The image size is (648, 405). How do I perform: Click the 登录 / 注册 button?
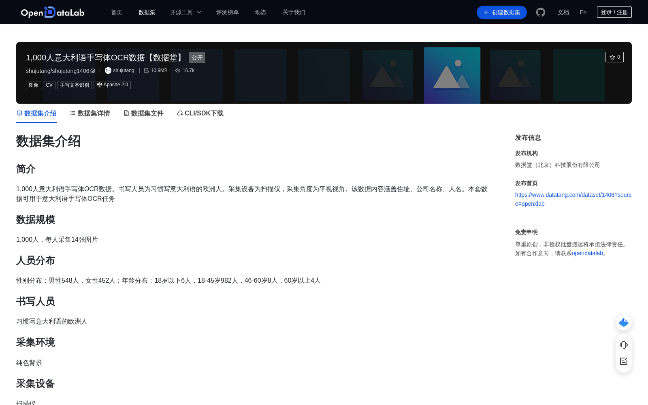(x=614, y=12)
